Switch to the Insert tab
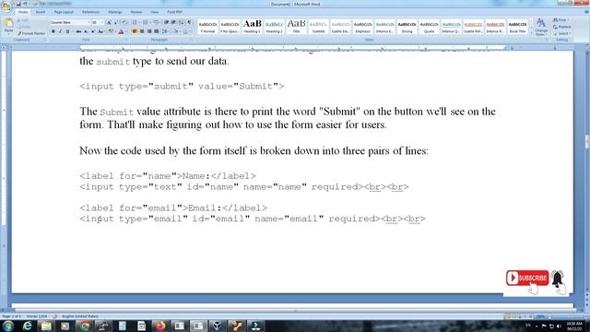Screen dimensions: 590x332 (41, 12)
